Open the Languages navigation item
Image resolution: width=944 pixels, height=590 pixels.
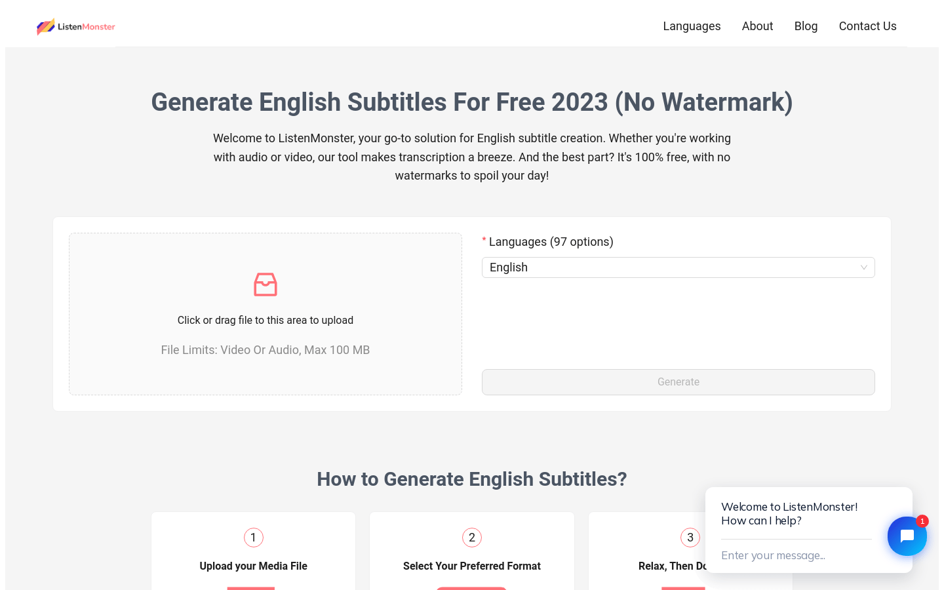coord(692,26)
